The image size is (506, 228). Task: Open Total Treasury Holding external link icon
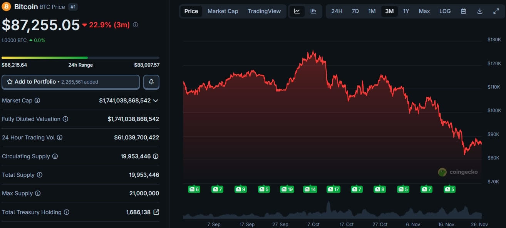pyautogui.click(x=156, y=212)
